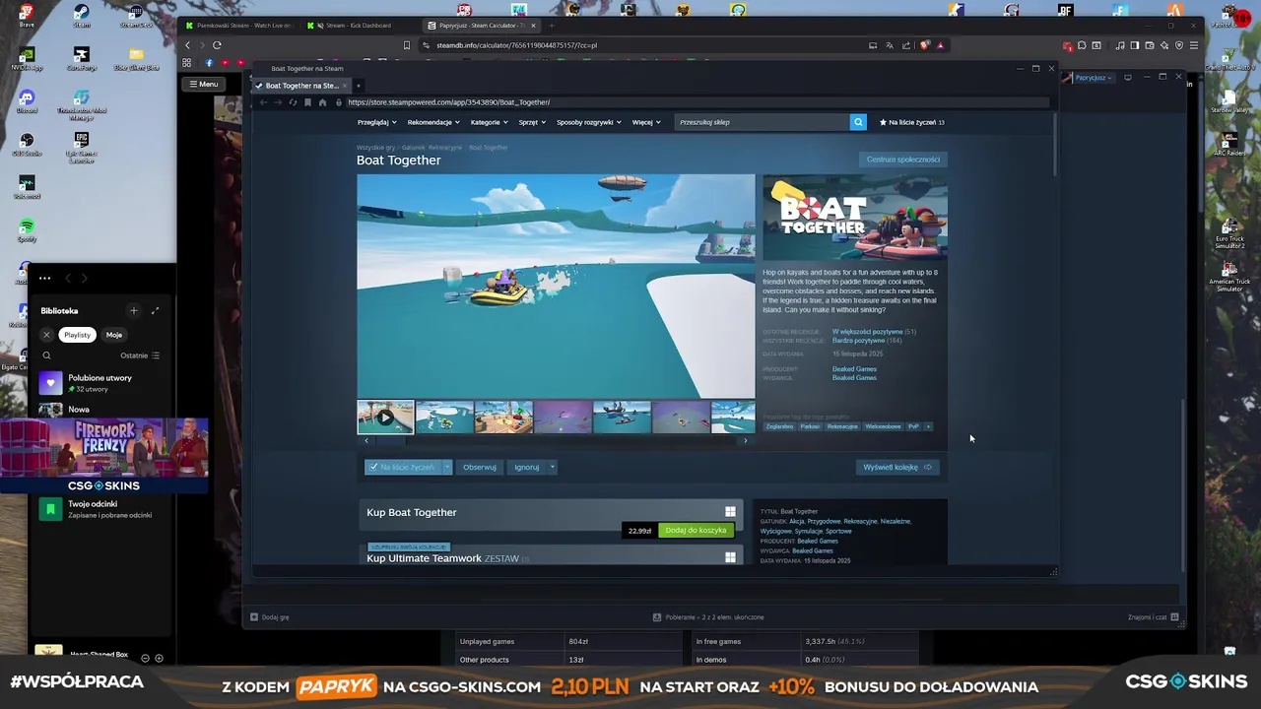The height and width of the screenshot is (709, 1261).
Task: Play the Boat Together trailer thumbnail
Action: [385, 418]
